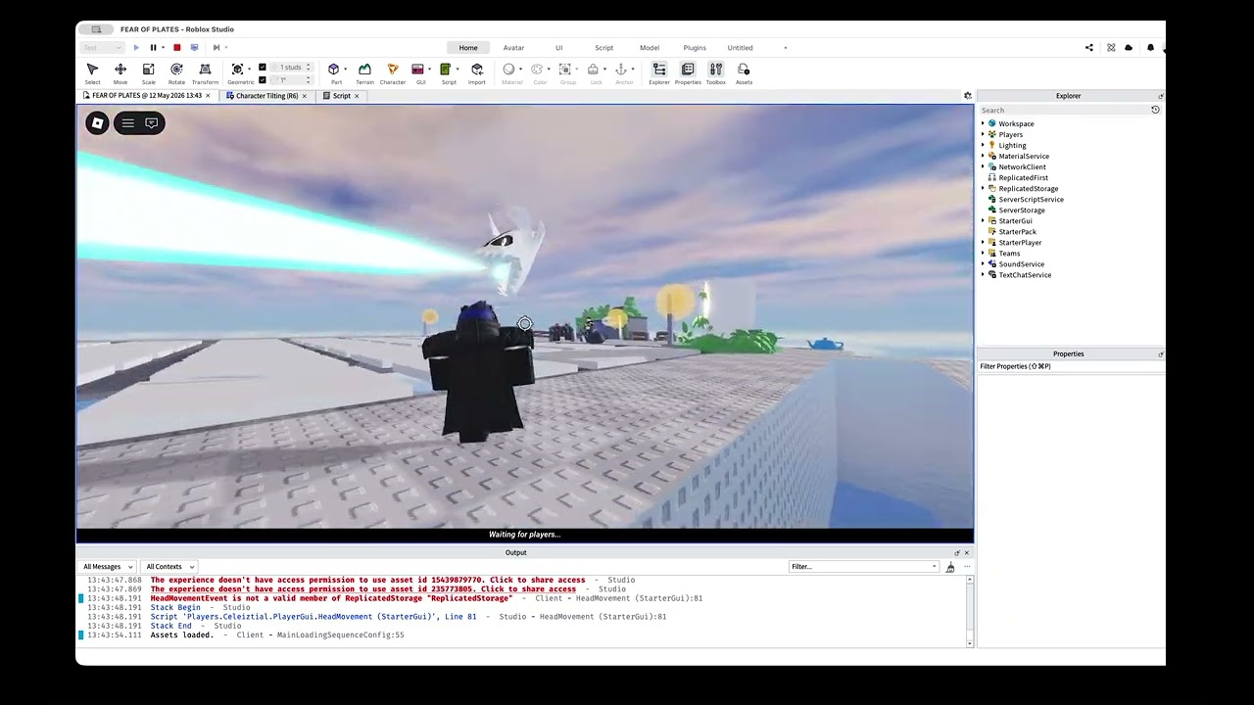Open the All Contexts dropdown
Image resolution: width=1254 pixels, height=705 pixels.
(169, 566)
